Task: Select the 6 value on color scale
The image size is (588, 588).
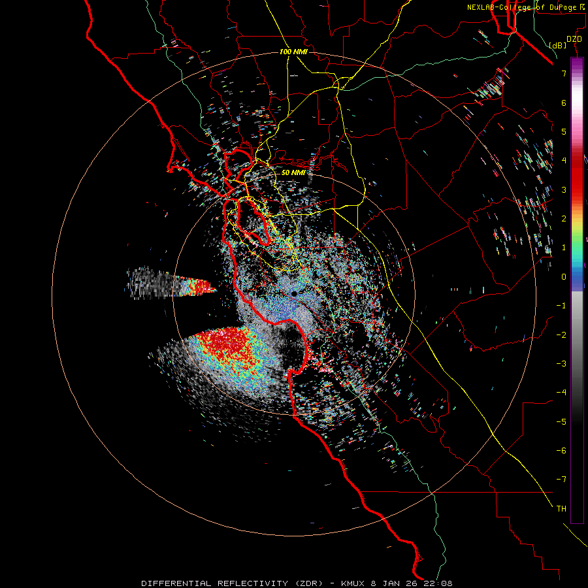Action: [x=564, y=103]
